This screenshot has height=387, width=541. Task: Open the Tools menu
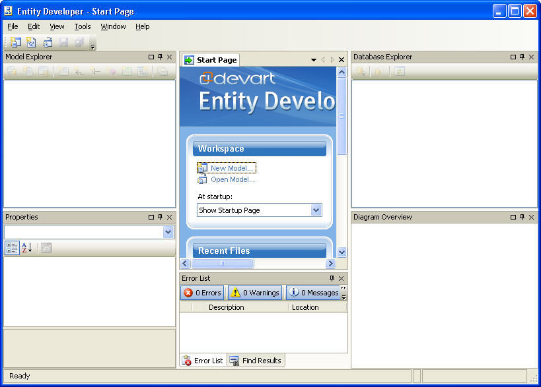(83, 26)
